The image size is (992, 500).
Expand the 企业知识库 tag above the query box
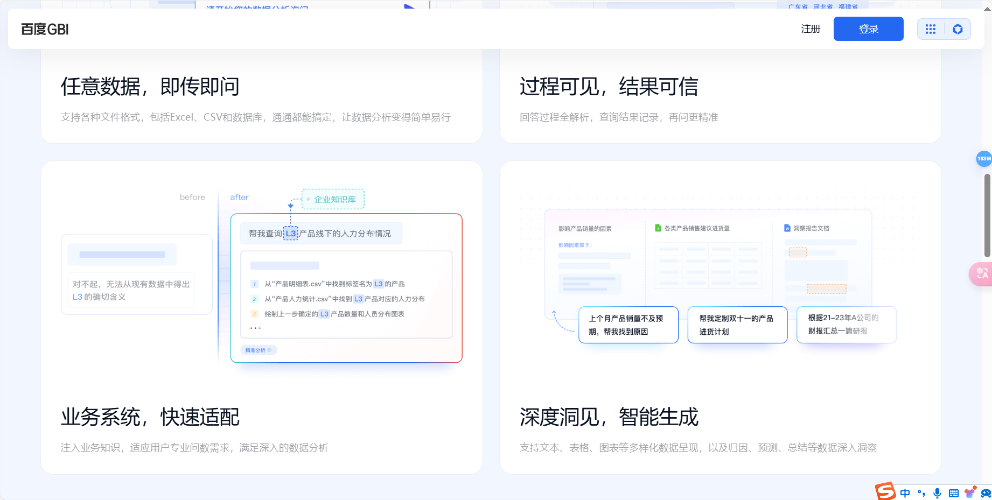tap(333, 199)
